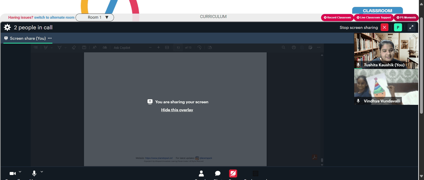Image resolution: width=424 pixels, height=180 pixels.
Task: Click the mic icon beside Tushita Kaushik
Action: click(x=358, y=65)
